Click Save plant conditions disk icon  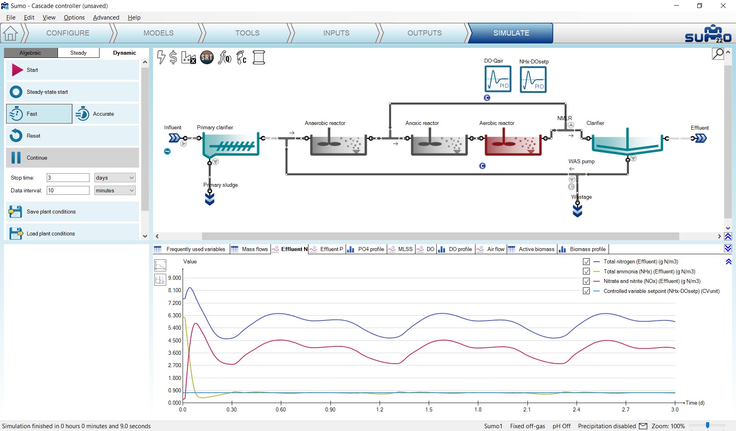[x=16, y=212]
